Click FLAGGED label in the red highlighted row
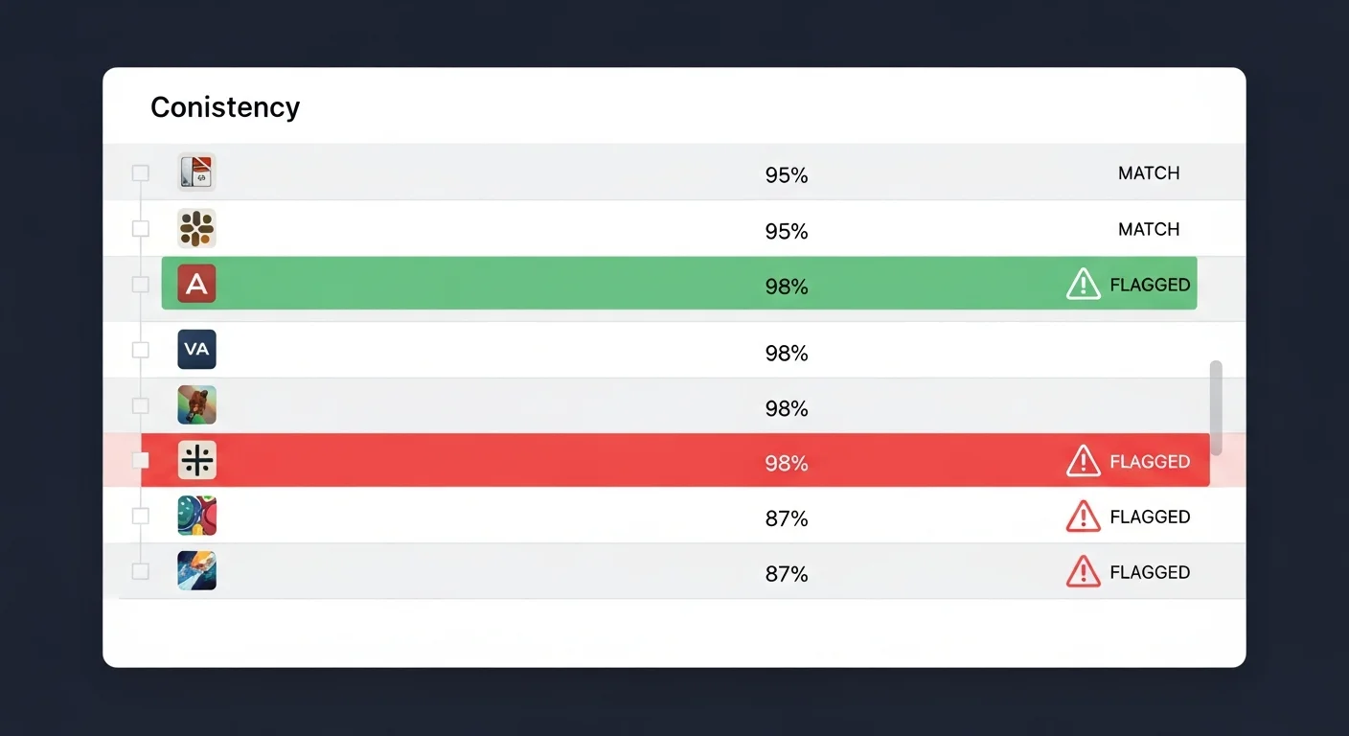Screen dimensions: 1349x736 (1150, 462)
